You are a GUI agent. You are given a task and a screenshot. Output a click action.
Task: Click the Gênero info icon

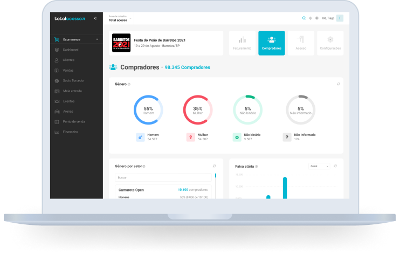pyautogui.click(x=129, y=84)
